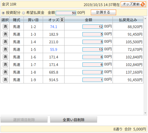Click 計算する to calculate
This screenshot has width=148, height=133.
[103, 12]
